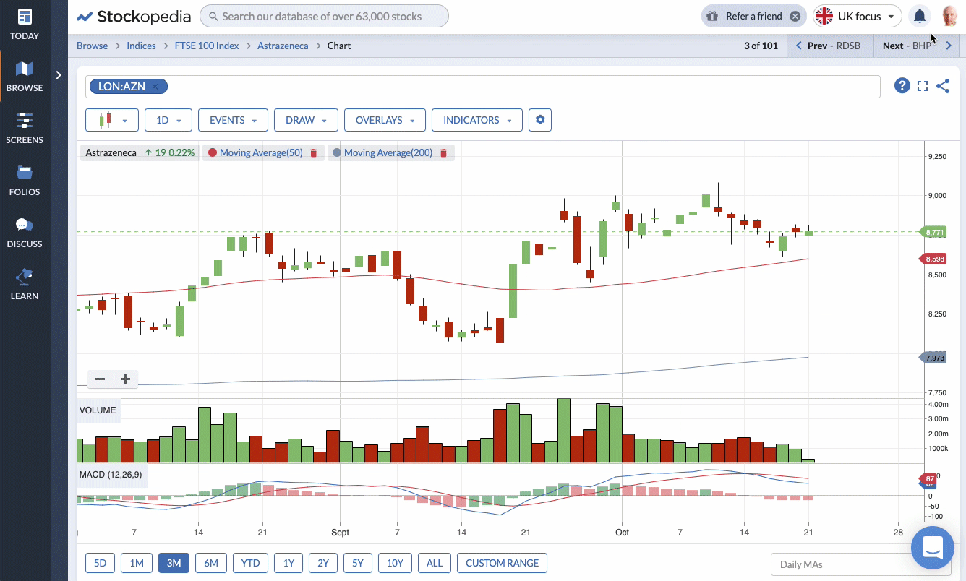Open the Learn sidebar section
Screen dimensions: 966x581
pos(25,285)
